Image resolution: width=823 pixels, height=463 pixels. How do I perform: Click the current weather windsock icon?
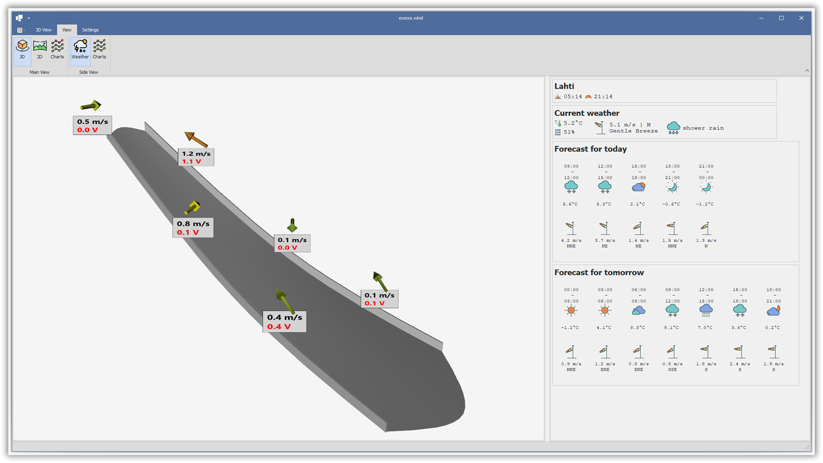coord(600,127)
